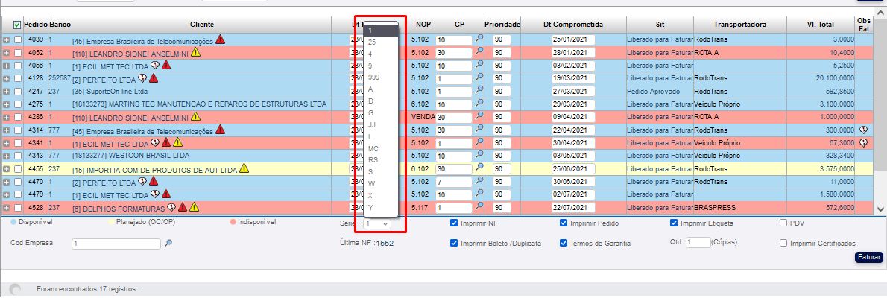Screen dimensions: 887x298
Task: Click the yellow warning icon on order 4455
Action: 244,168
